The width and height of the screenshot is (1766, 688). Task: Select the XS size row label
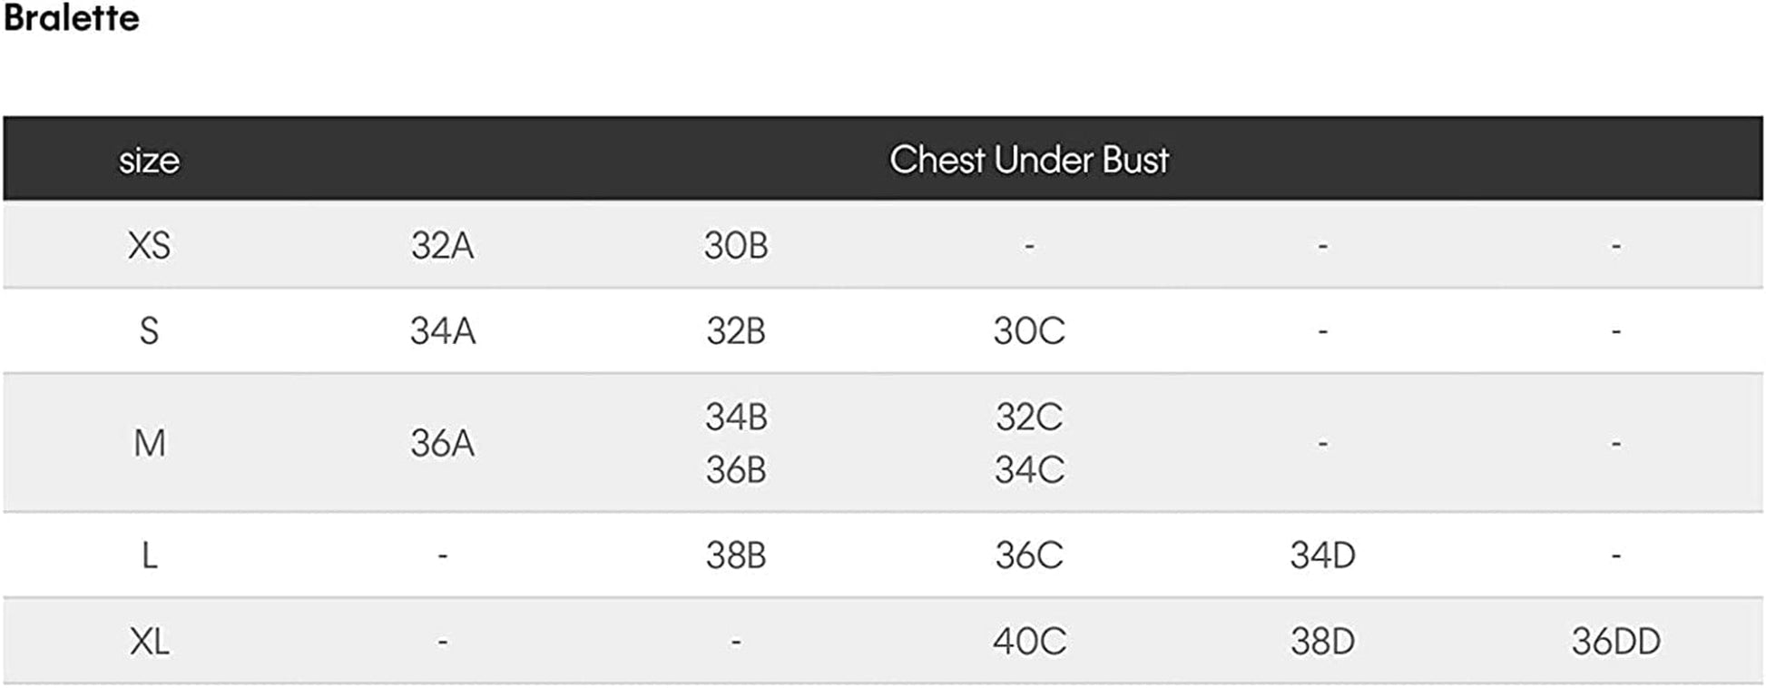coord(149,245)
